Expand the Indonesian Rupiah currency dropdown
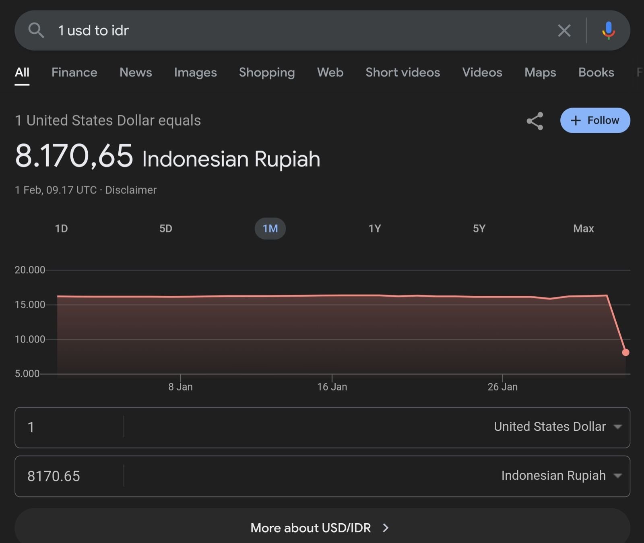 [561, 476]
